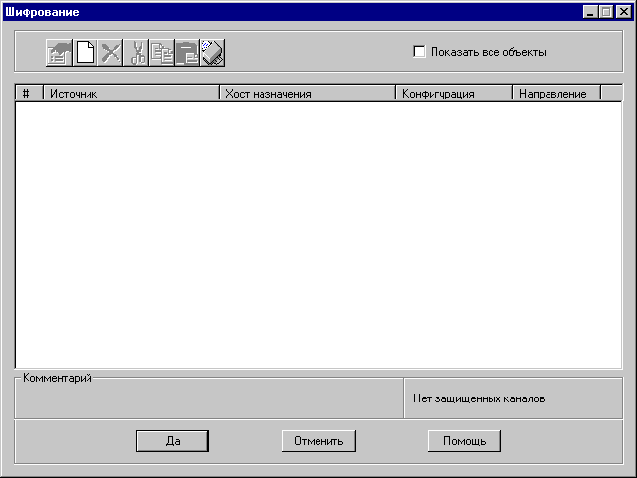The image size is (637, 478).
Task: Close the Шифрование dialog window
Action: pyautogui.click(x=623, y=12)
